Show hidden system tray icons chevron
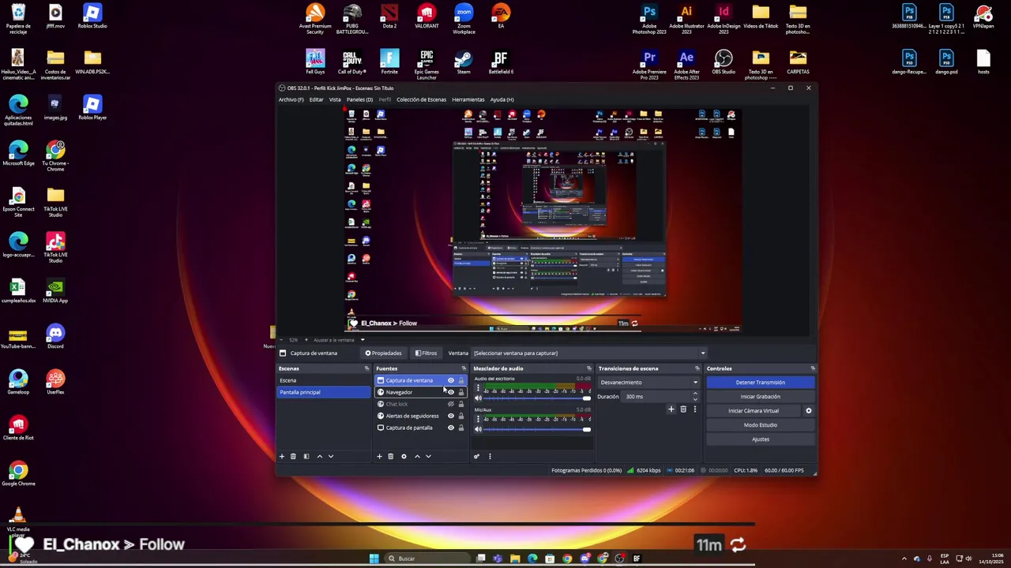Viewport: 1011px width, 568px height. (x=904, y=559)
